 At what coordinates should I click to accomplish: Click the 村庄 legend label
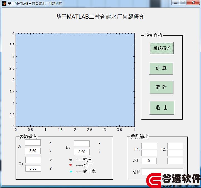[x=87, y=160]
